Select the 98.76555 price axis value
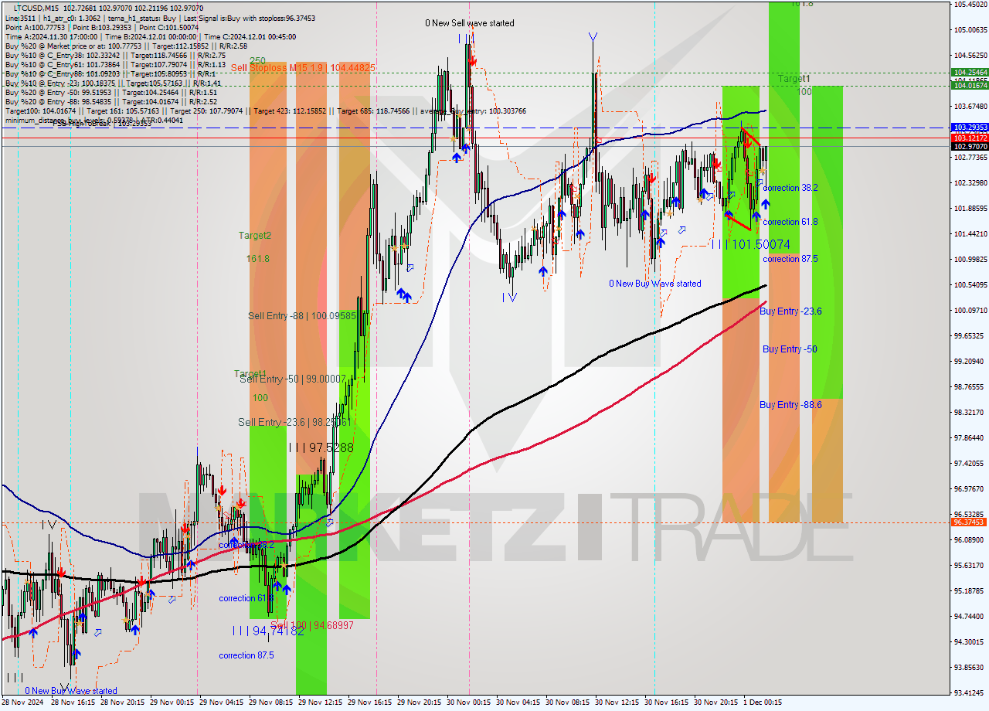The width and height of the screenshot is (989, 711). point(969,386)
